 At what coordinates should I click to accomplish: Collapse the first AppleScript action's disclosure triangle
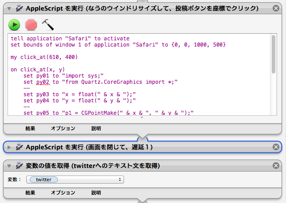[9, 8]
